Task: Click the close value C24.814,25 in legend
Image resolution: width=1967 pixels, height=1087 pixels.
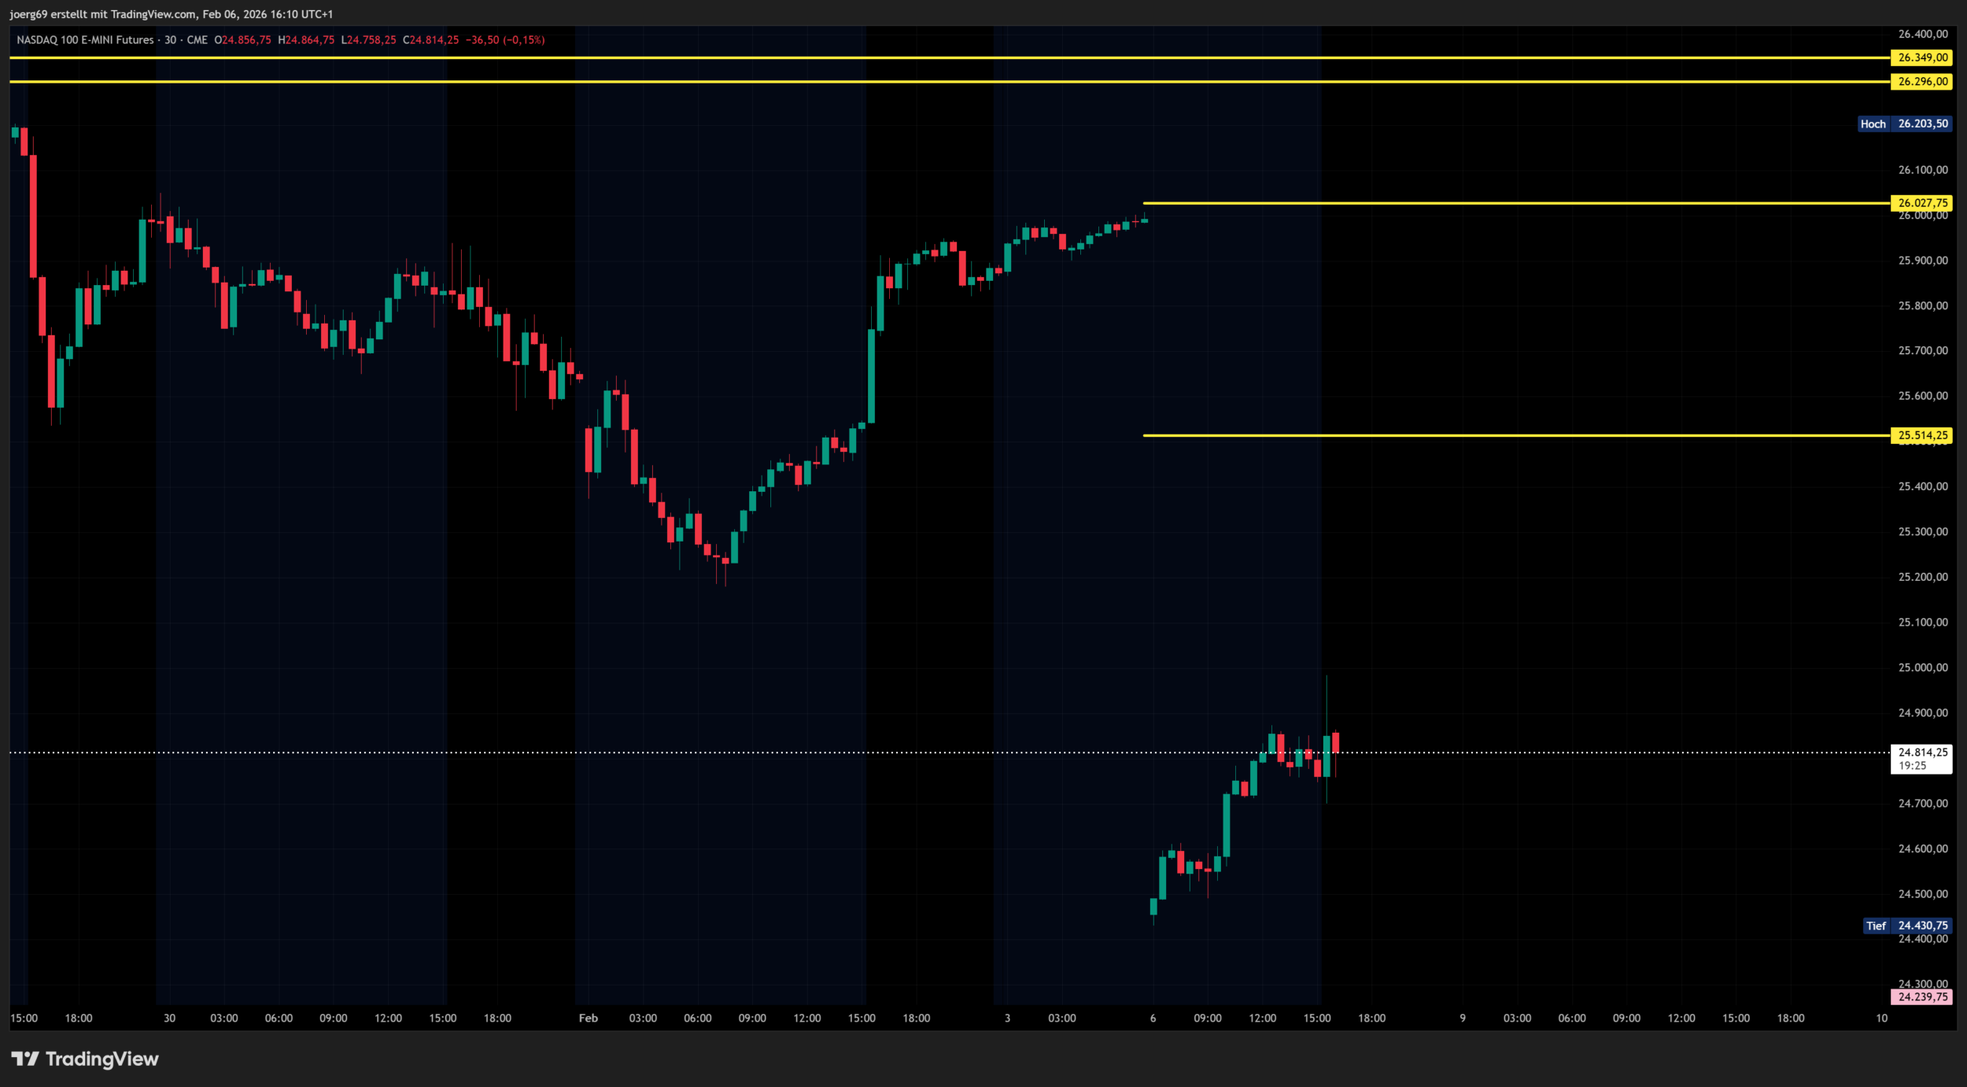Action: coord(430,40)
